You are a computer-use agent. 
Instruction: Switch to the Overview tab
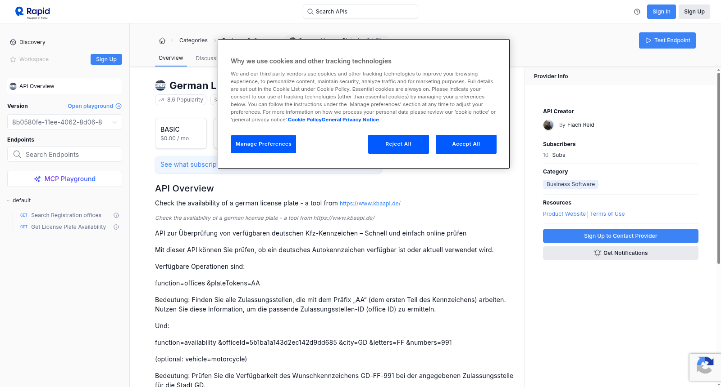point(171,58)
